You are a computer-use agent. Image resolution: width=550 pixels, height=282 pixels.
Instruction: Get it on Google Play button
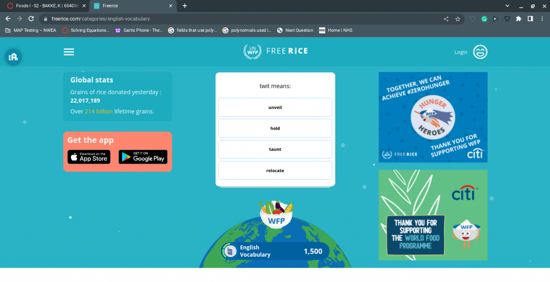143,157
